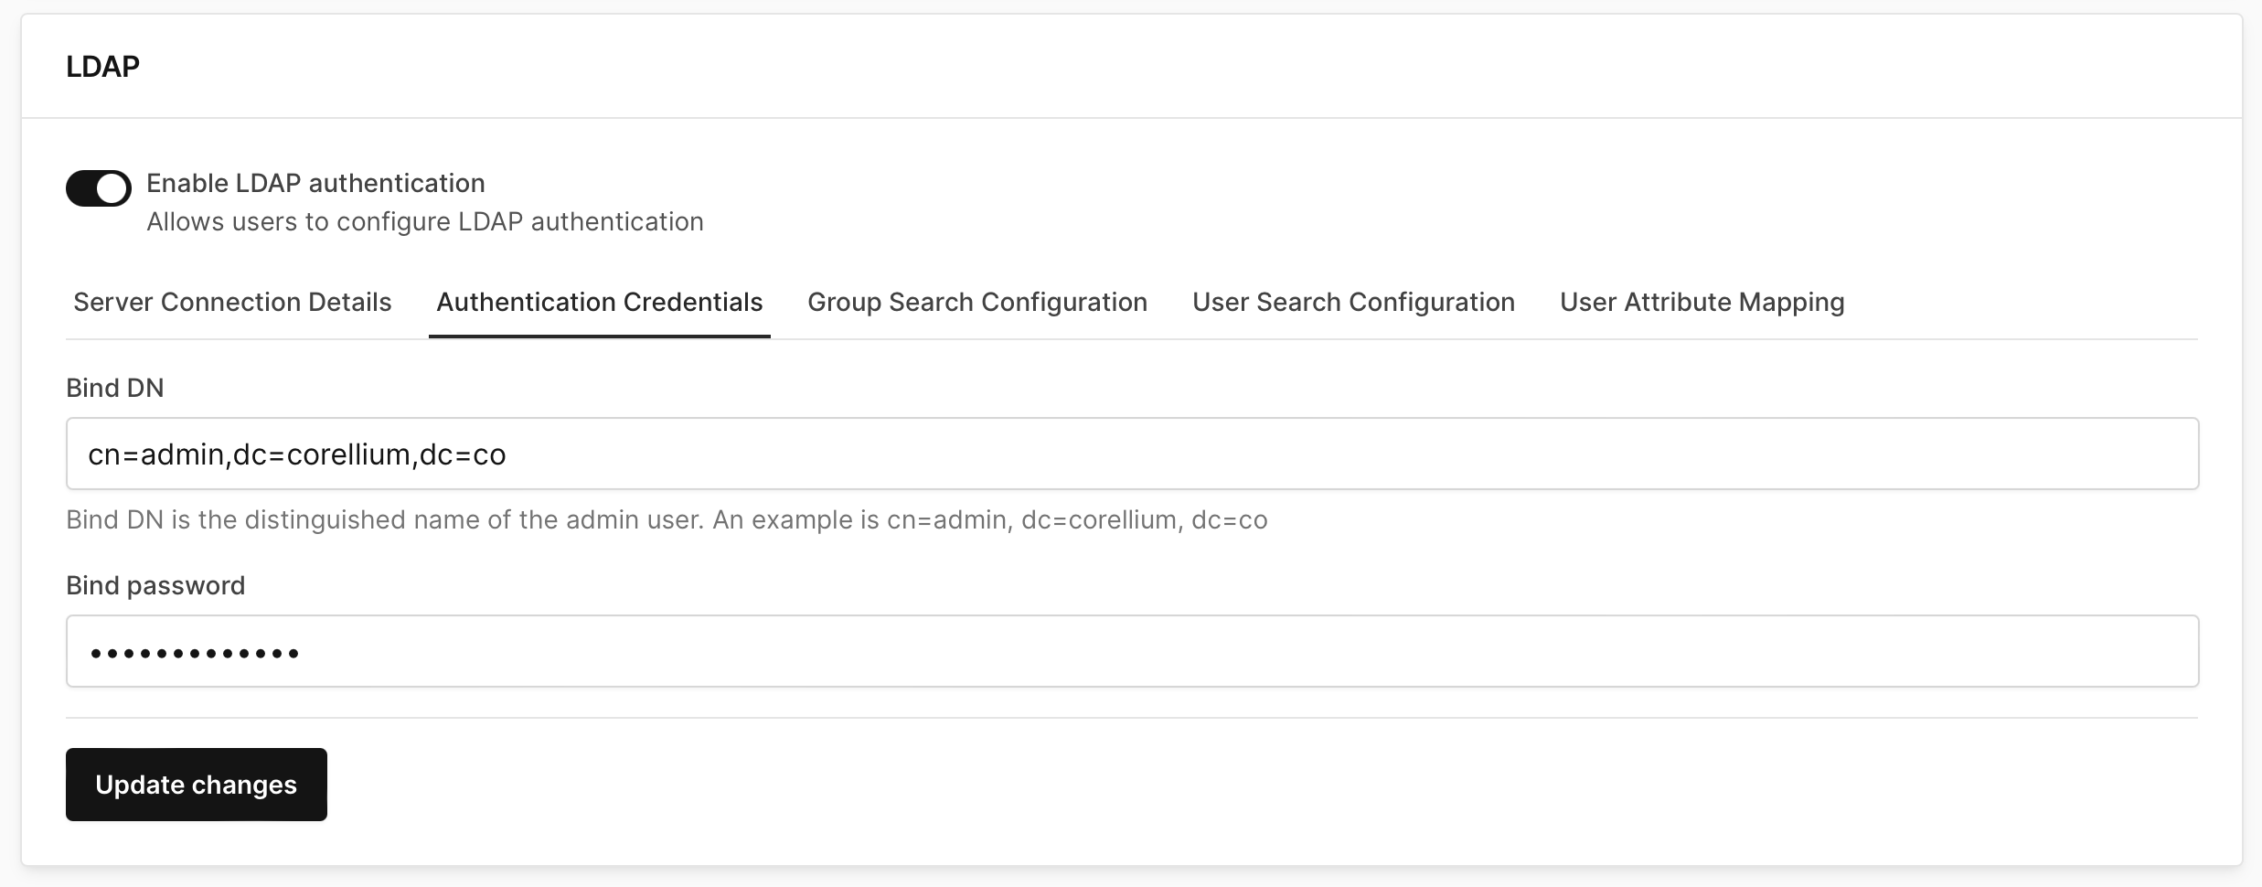Click the LDAP panel heading
This screenshot has width=2262, height=887.
102,65
